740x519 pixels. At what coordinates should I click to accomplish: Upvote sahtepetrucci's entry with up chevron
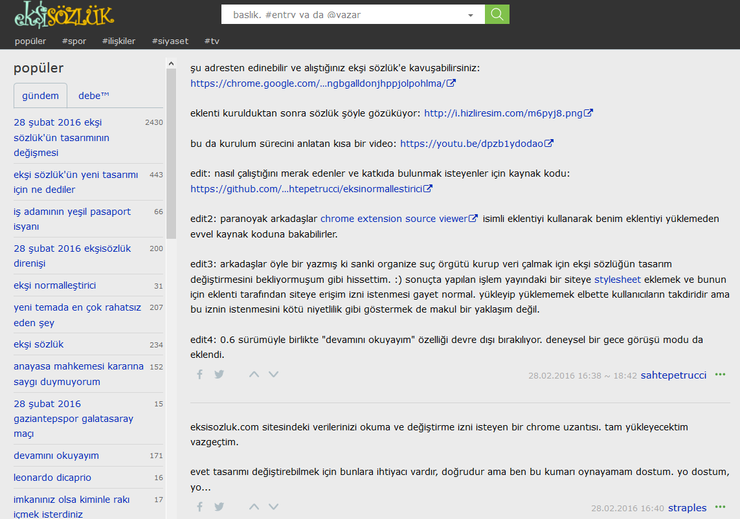[254, 374]
